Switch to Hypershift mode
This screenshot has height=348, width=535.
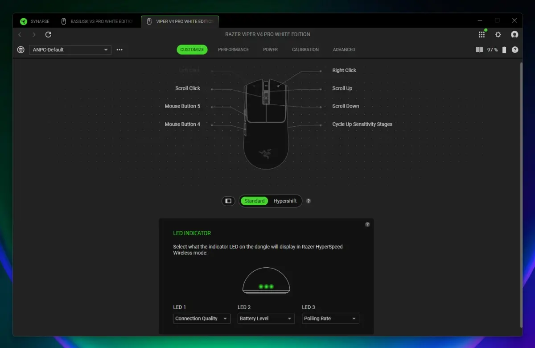pyautogui.click(x=285, y=201)
